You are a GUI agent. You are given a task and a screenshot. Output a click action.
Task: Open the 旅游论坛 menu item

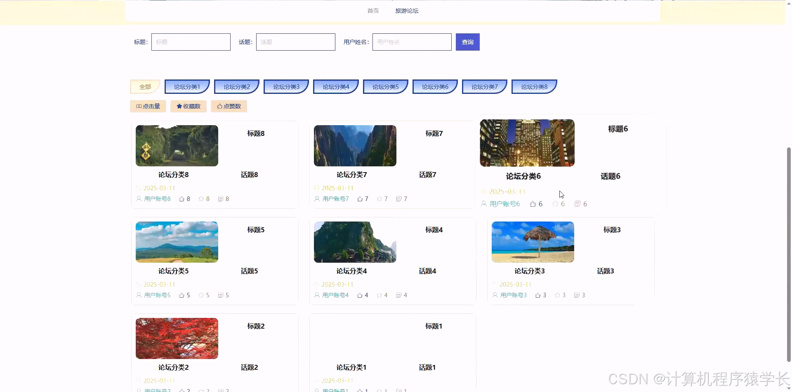(x=407, y=11)
